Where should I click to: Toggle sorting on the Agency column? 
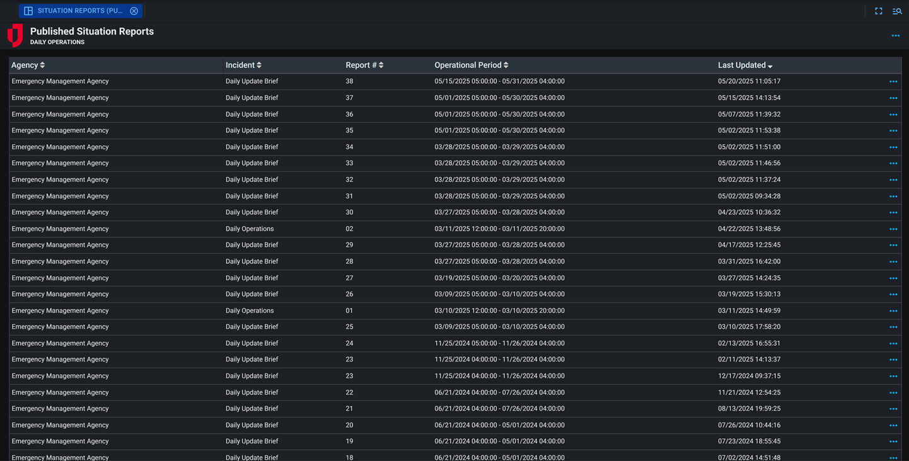pos(43,65)
